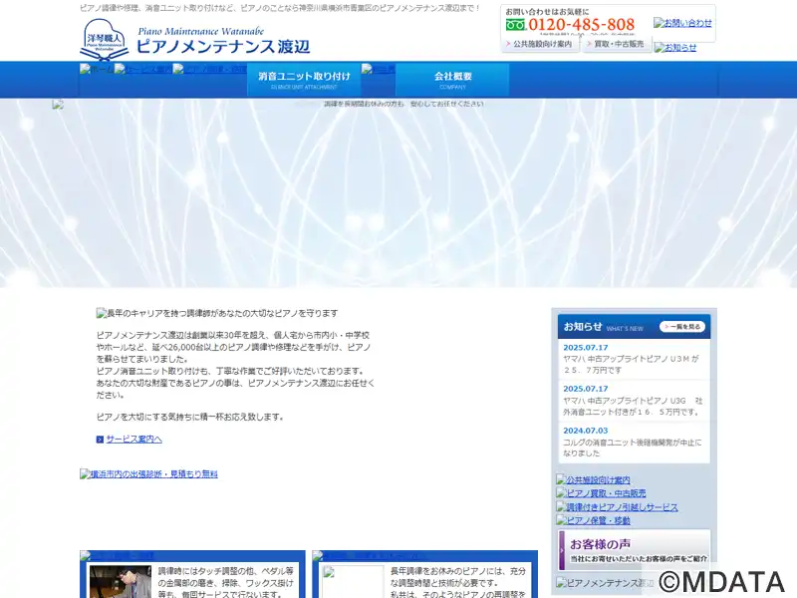The width and height of the screenshot is (797, 598).
Task: Open 調律付きピアノ引越しサービス sidebar banner
Action: pyautogui.click(x=617, y=507)
